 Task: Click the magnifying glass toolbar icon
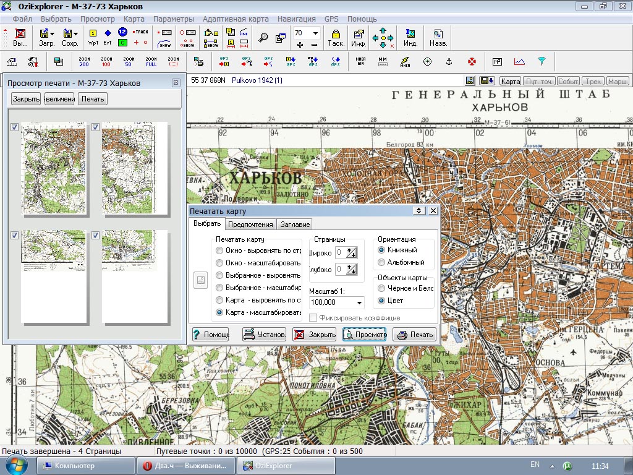pos(263,38)
